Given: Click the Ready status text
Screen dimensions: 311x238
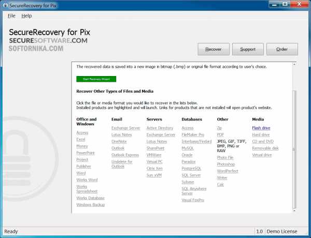Looking at the screenshot, I should pos(11,231).
